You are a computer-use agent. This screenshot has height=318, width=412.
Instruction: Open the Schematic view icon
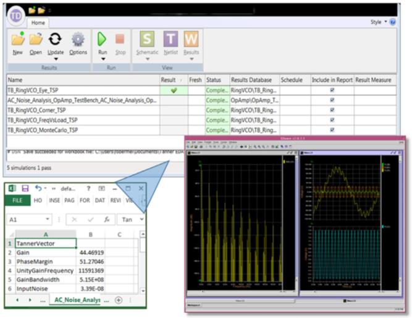[147, 39]
